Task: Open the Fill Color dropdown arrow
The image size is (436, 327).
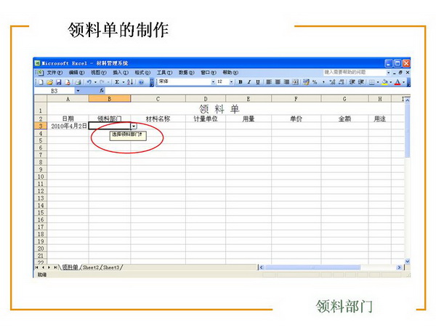Action: click(x=391, y=82)
